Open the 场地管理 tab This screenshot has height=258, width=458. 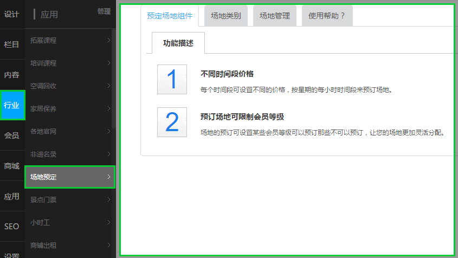[x=275, y=16]
